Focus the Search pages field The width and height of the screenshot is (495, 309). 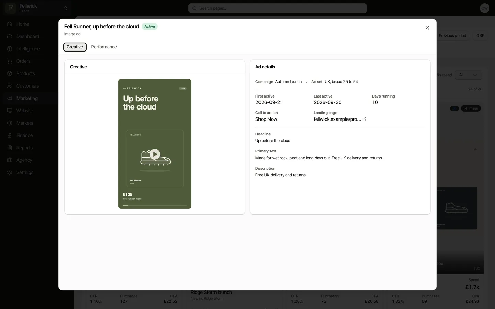278,8
